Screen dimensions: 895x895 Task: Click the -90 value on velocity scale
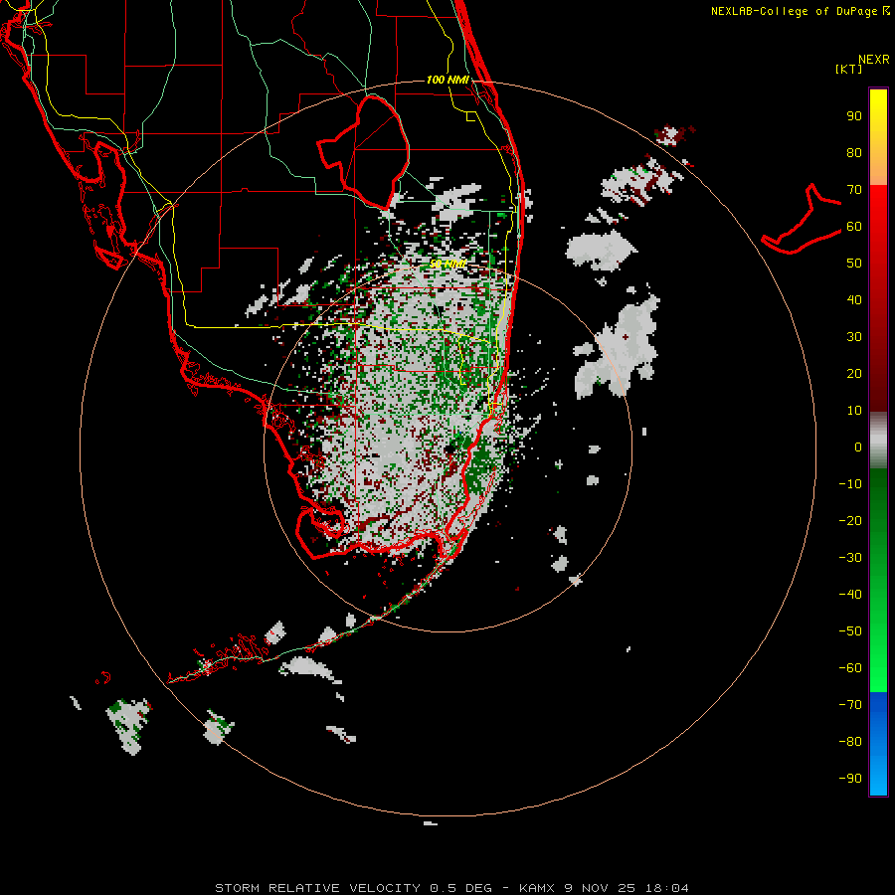(850, 779)
